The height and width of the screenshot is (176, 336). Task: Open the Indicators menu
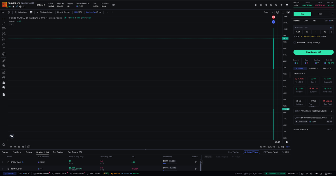(x=21, y=12)
